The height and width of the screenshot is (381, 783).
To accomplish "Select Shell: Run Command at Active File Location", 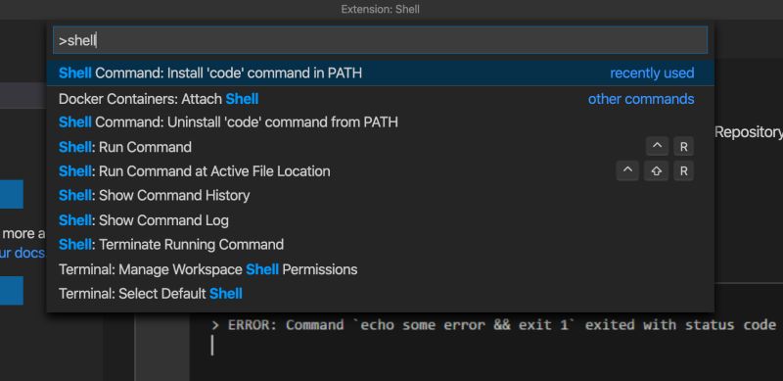I will click(x=380, y=171).
